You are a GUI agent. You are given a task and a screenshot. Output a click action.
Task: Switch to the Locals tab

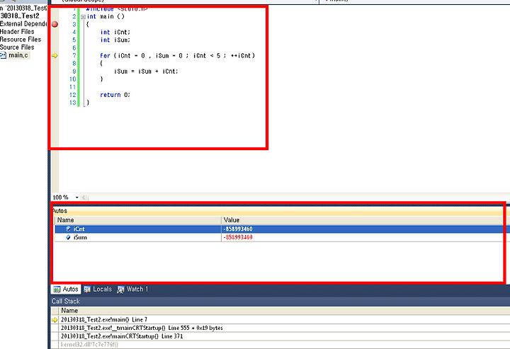pos(98,290)
